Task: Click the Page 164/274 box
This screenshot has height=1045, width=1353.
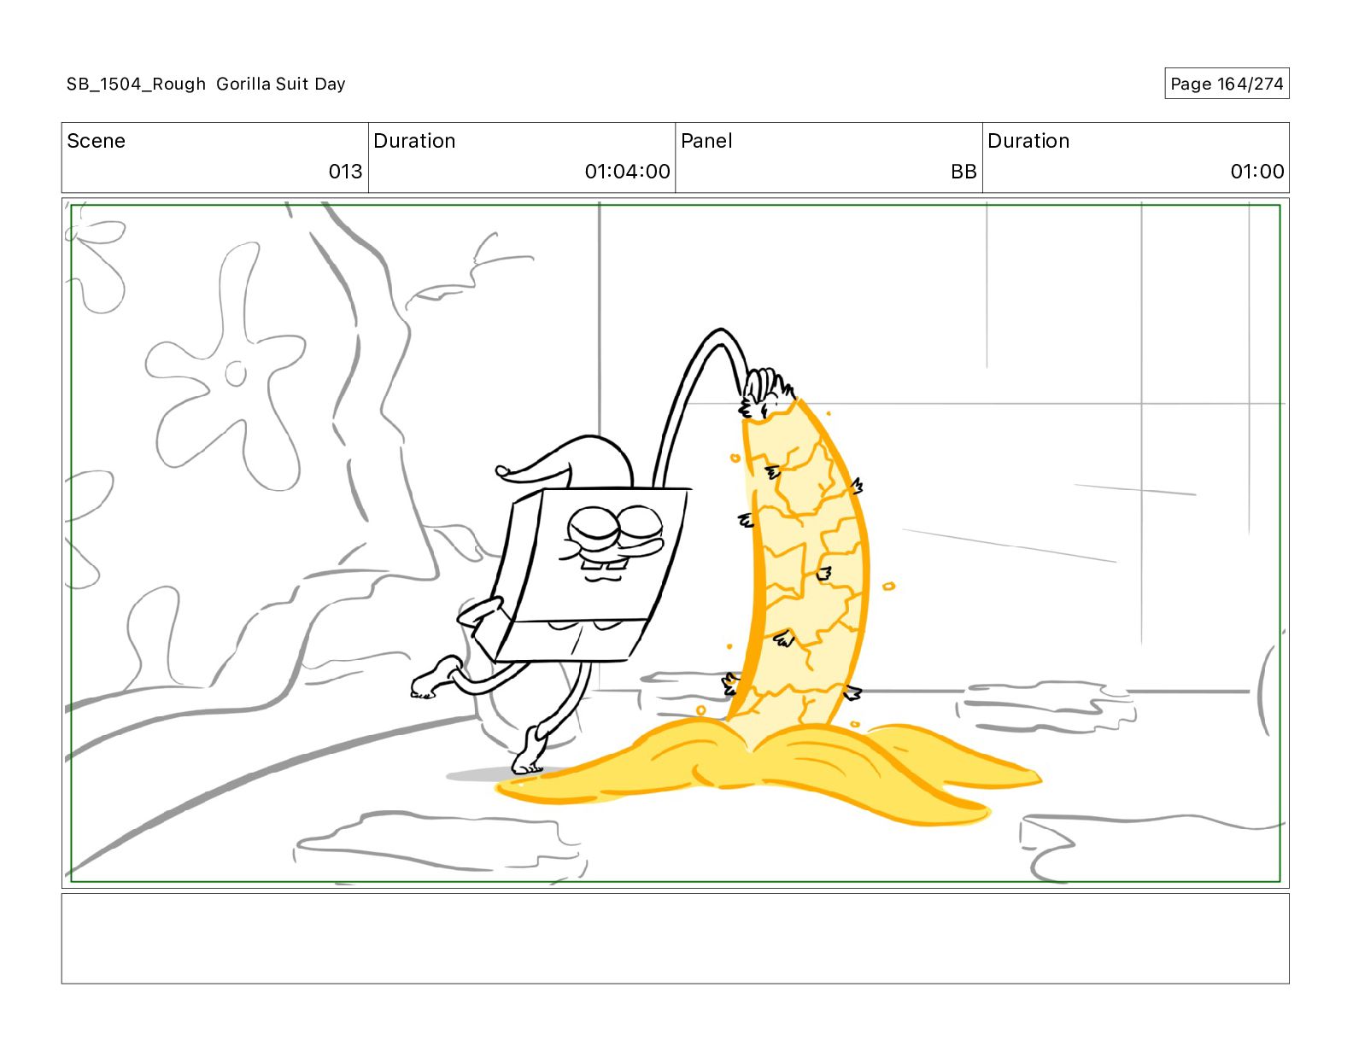Action: click(x=1227, y=84)
